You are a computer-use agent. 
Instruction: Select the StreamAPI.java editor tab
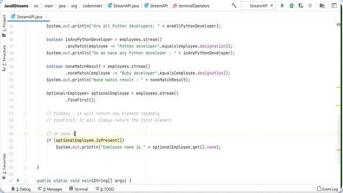point(29,17)
